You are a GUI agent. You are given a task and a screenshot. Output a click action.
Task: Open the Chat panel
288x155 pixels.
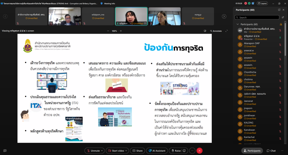271,151
